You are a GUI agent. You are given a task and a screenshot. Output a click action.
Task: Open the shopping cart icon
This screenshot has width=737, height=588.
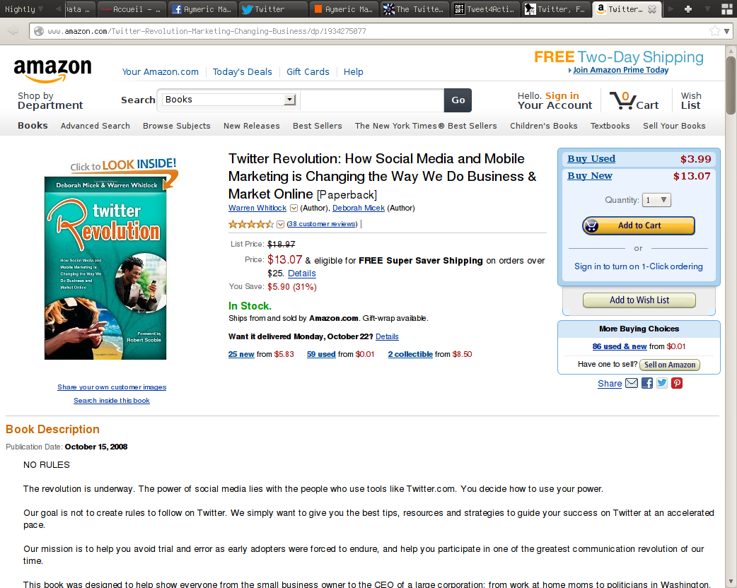point(634,100)
